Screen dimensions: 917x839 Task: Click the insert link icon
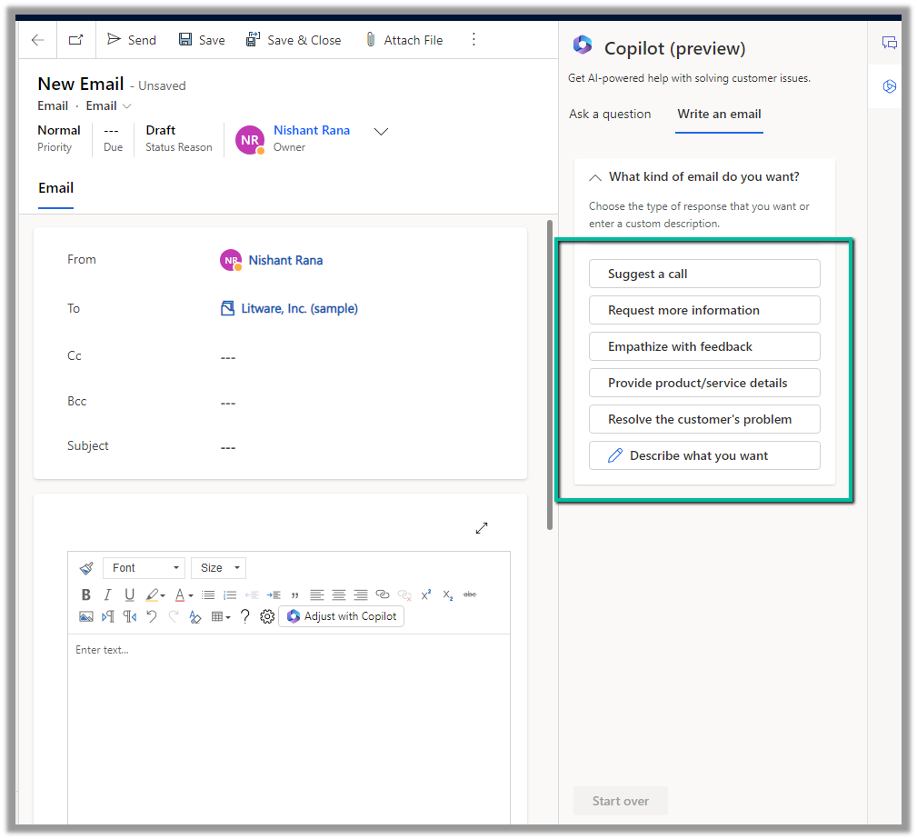tap(383, 594)
